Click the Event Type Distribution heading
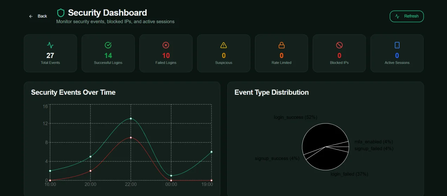Image resolution: width=447 pixels, height=196 pixels. click(x=272, y=93)
